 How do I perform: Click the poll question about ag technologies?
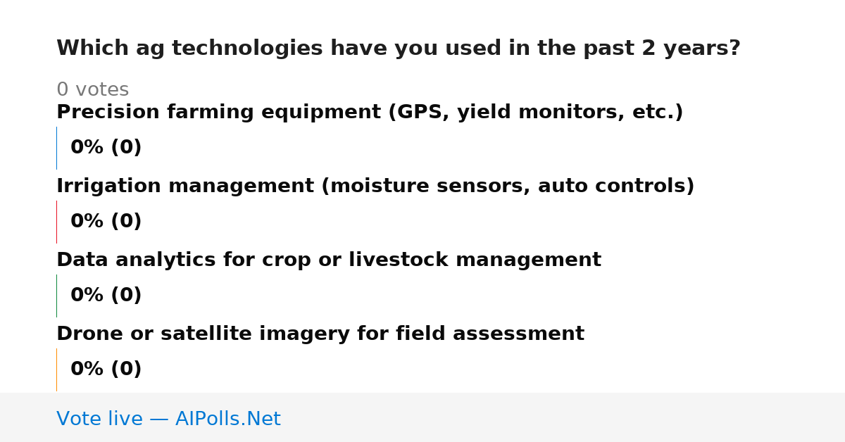(399, 49)
